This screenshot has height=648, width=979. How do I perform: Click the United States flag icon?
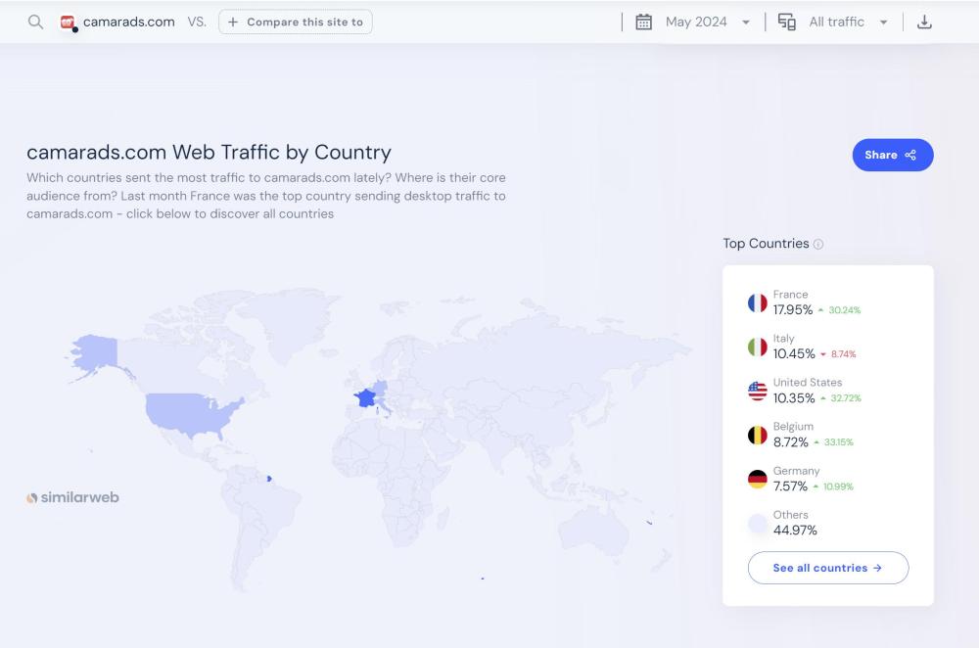tap(757, 391)
